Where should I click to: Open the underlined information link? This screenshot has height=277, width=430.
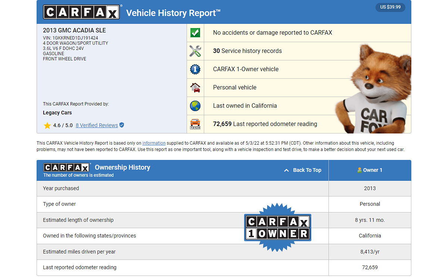click(x=154, y=143)
